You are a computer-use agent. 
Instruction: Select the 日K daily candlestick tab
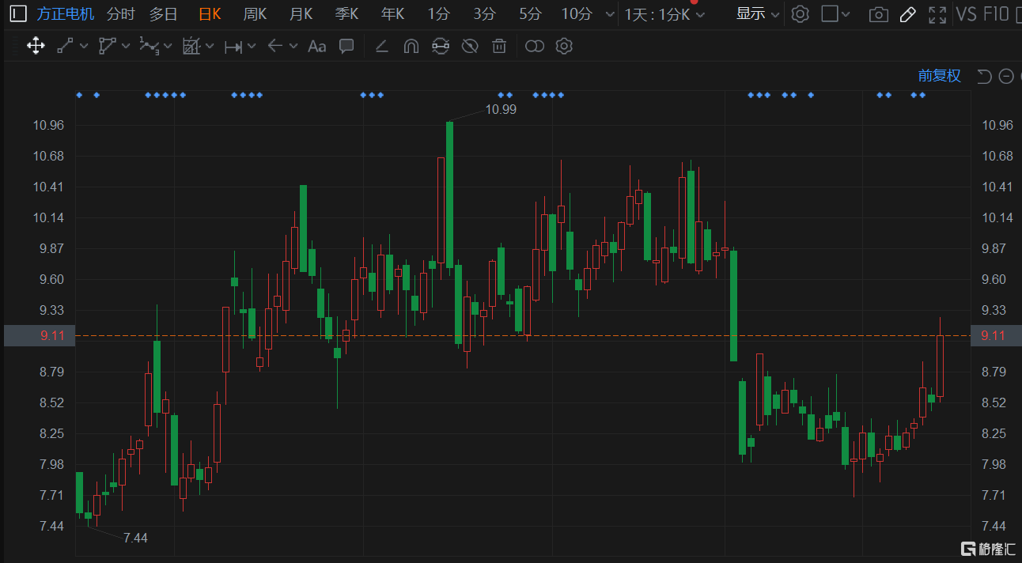coord(210,13)
